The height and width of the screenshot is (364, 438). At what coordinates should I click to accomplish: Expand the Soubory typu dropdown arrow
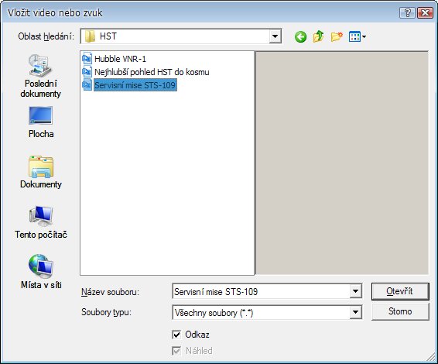point(355,312)
